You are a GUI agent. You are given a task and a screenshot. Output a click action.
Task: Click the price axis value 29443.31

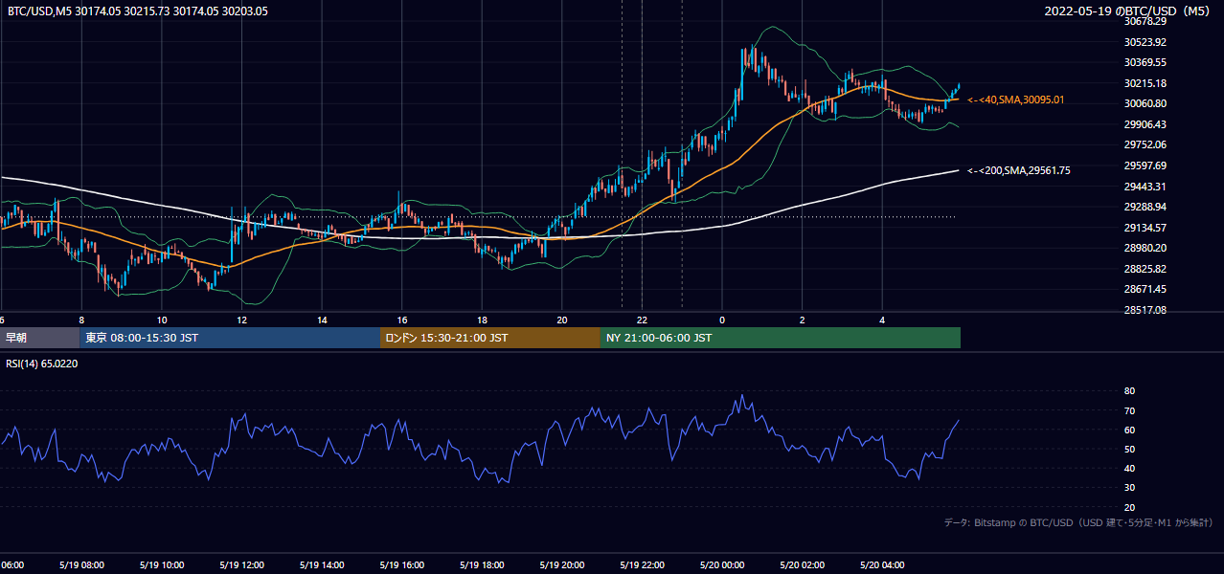[x=1146, y=187]
